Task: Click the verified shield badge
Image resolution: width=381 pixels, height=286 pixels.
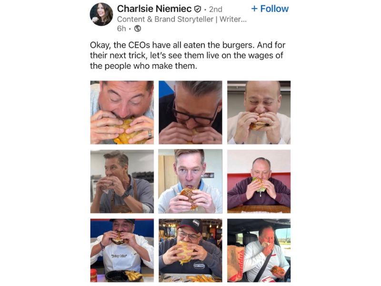Action: pos(198,9)
